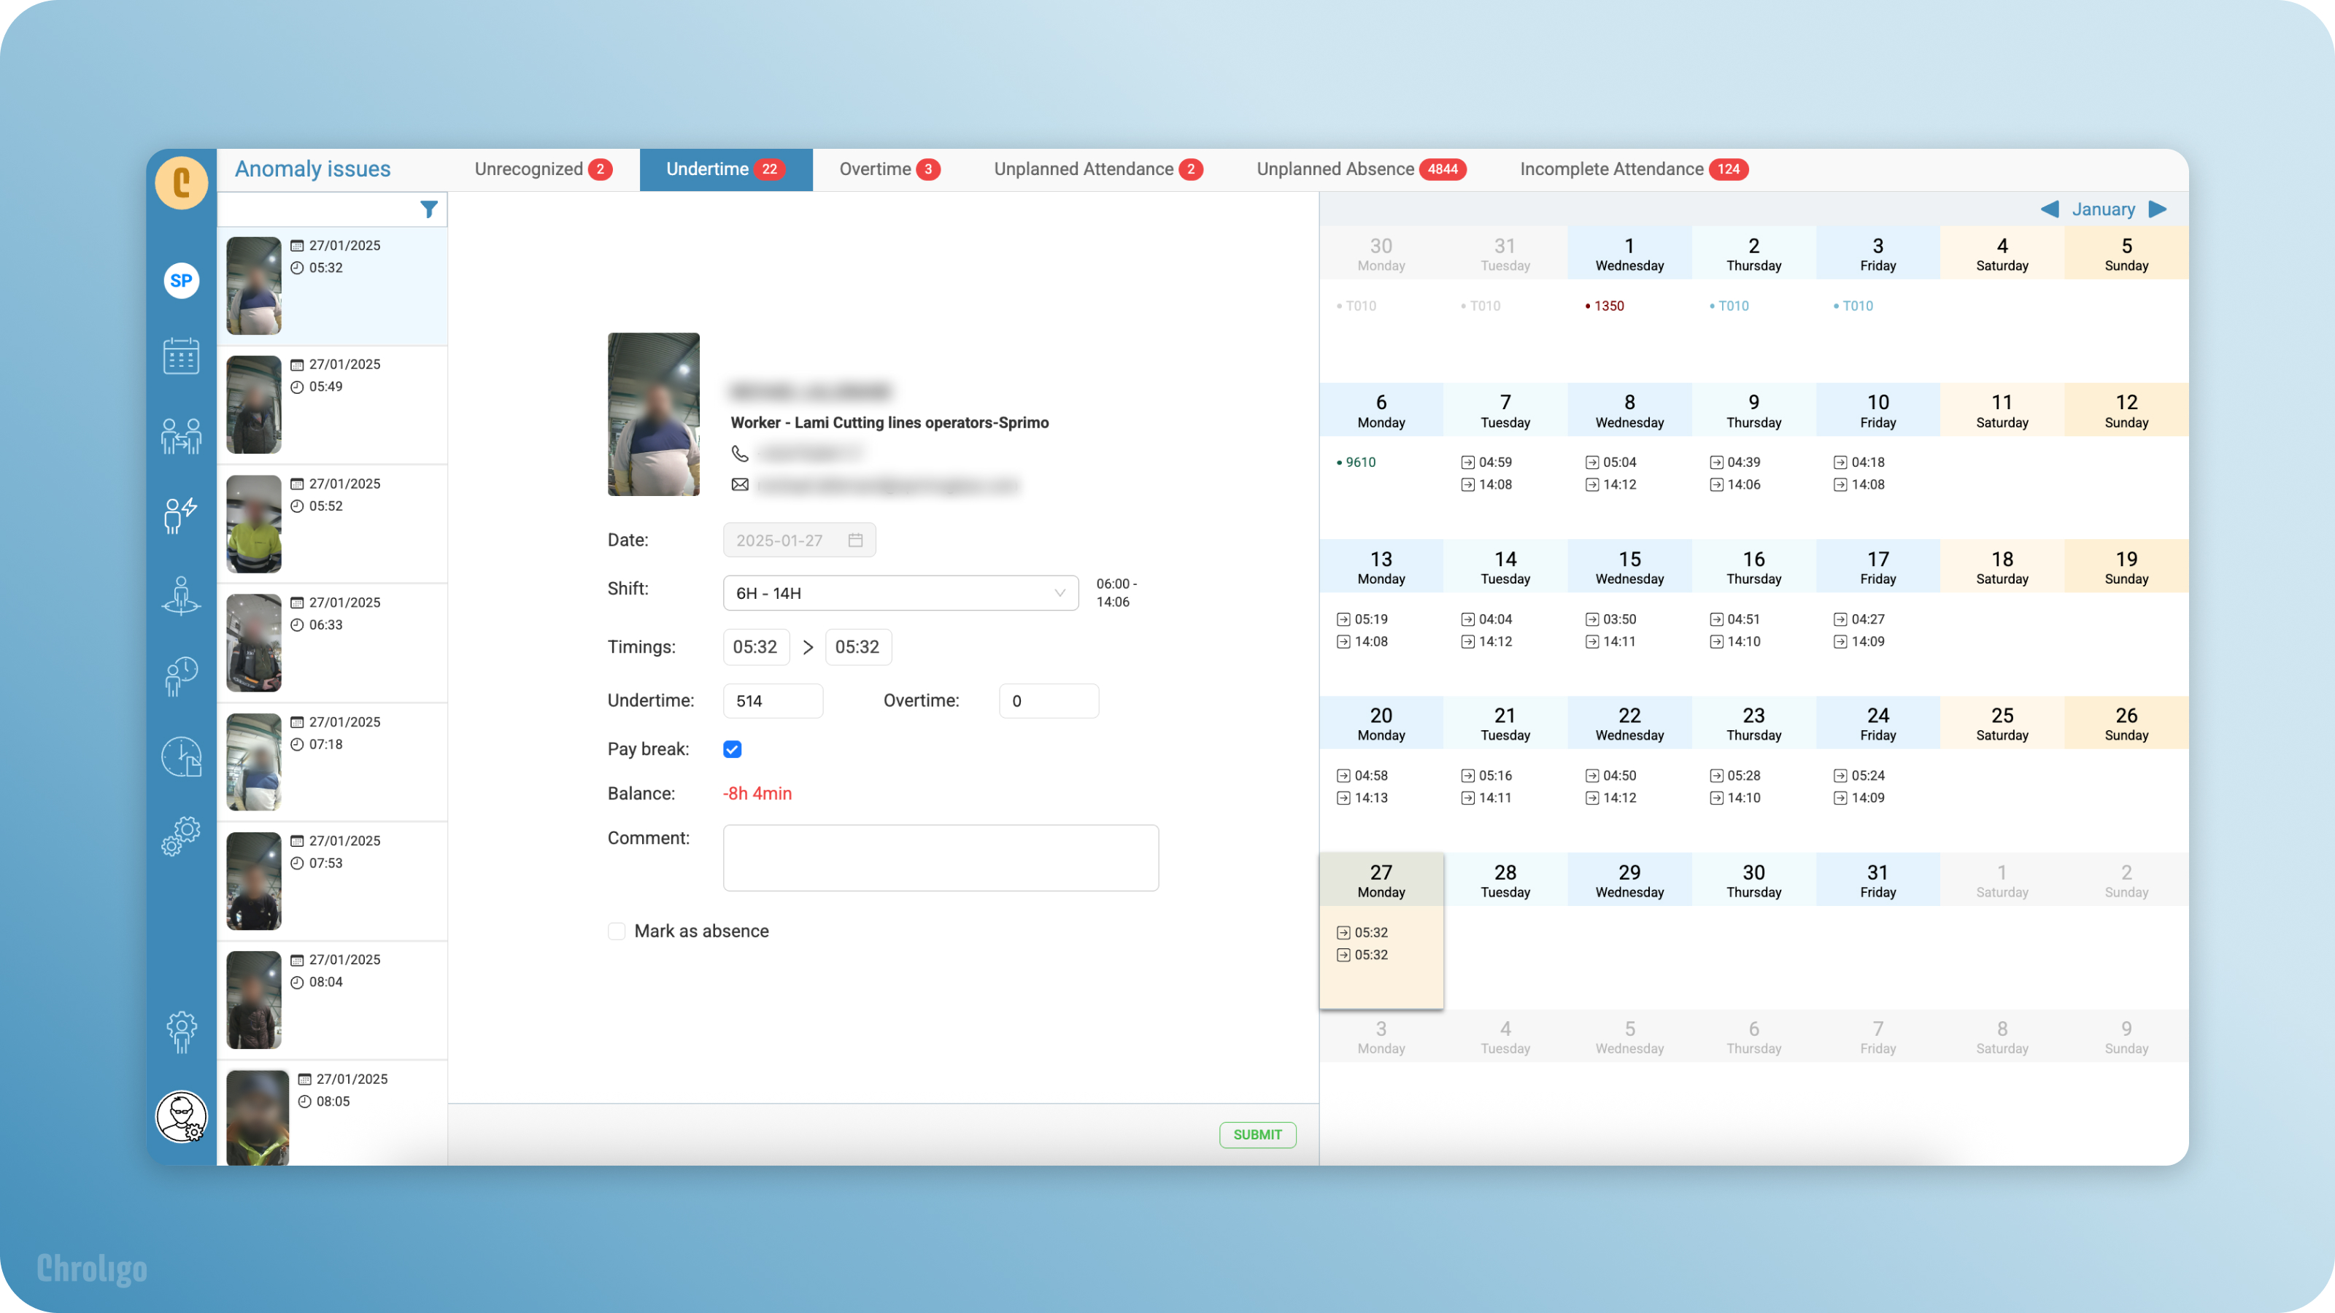Click the 9610 entry on Monday 6
Screen dimensions: 2335x1313
pos(1356,463)
